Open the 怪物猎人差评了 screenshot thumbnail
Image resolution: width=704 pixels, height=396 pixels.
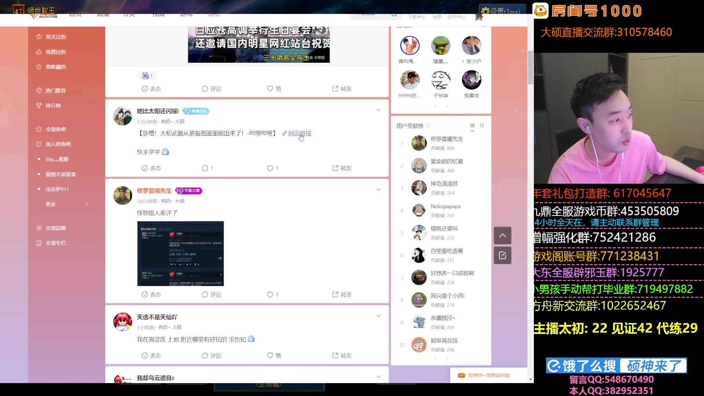[x=180, y=253]
